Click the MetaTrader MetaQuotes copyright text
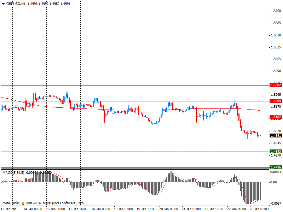The width and height of the screenshot is (283, 212). tap(43, 203)
